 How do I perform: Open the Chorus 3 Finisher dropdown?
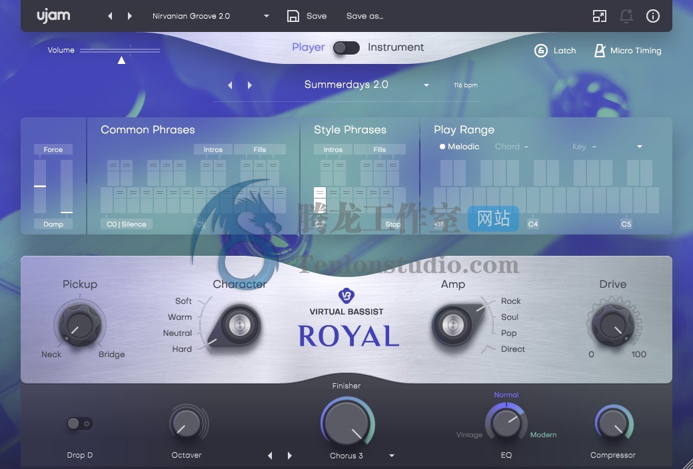pos(392,456)
